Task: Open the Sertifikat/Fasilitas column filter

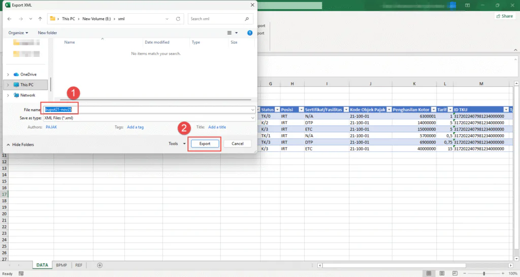Action: [x=346, y=109]
